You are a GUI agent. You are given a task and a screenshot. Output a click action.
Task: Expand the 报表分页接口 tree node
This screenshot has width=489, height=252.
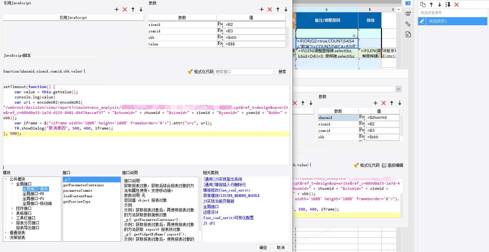(x=13, y=223)
